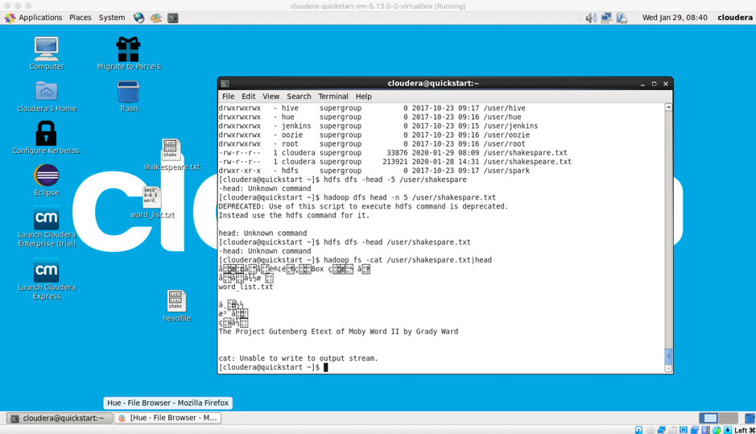Open the terminal Help menu

click(x=364, y=97)
